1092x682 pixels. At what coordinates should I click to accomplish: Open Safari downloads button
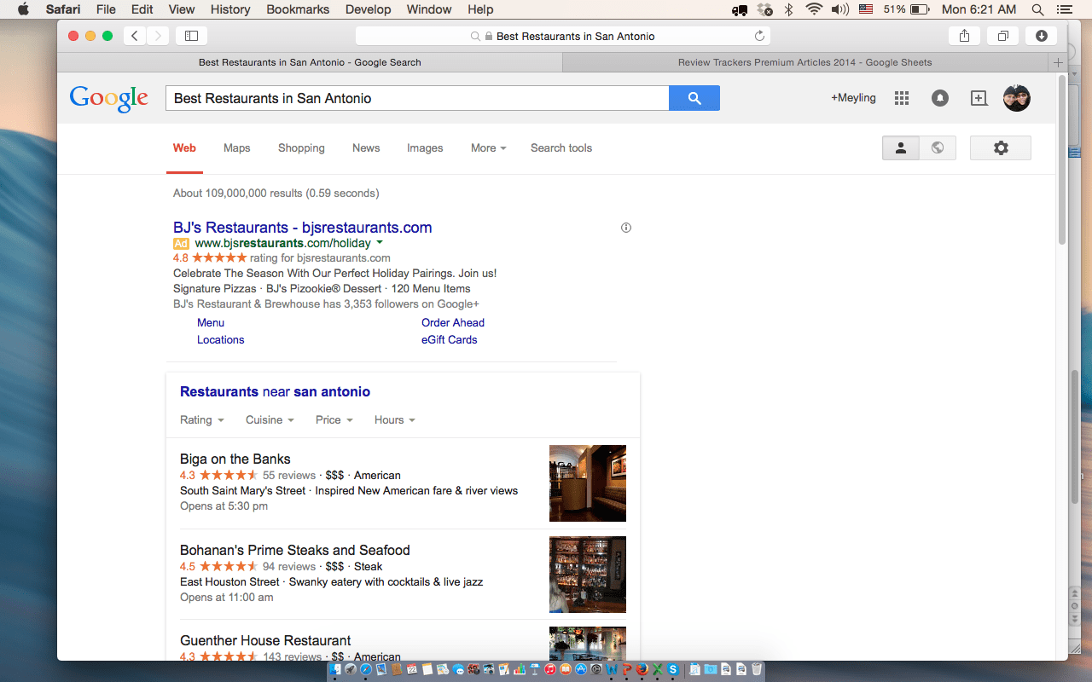1042,36
